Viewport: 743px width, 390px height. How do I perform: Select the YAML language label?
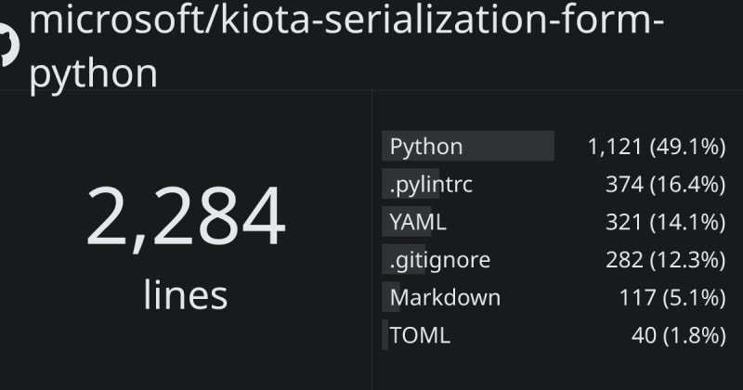tap(418, 222)
